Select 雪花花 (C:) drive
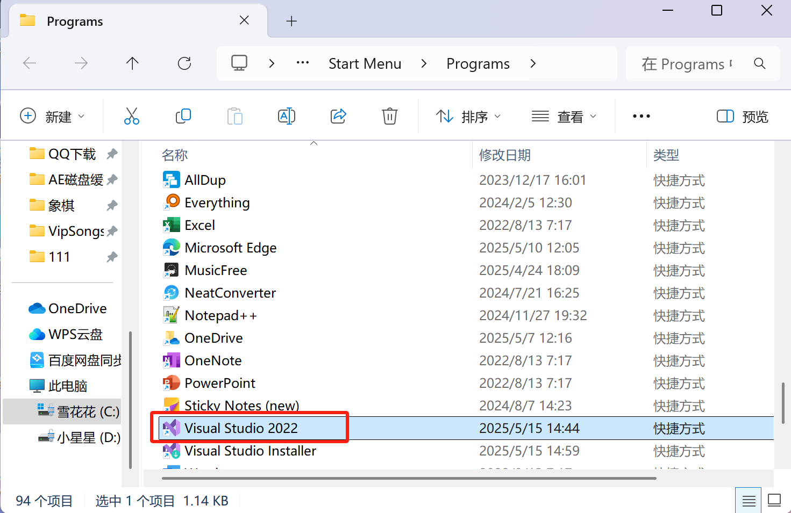 coord(62,411)
